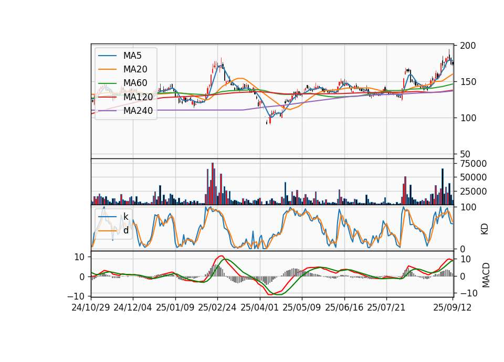Click the MA240 legend label
This screenshot has width=504, height=362.
coord(138,111)
